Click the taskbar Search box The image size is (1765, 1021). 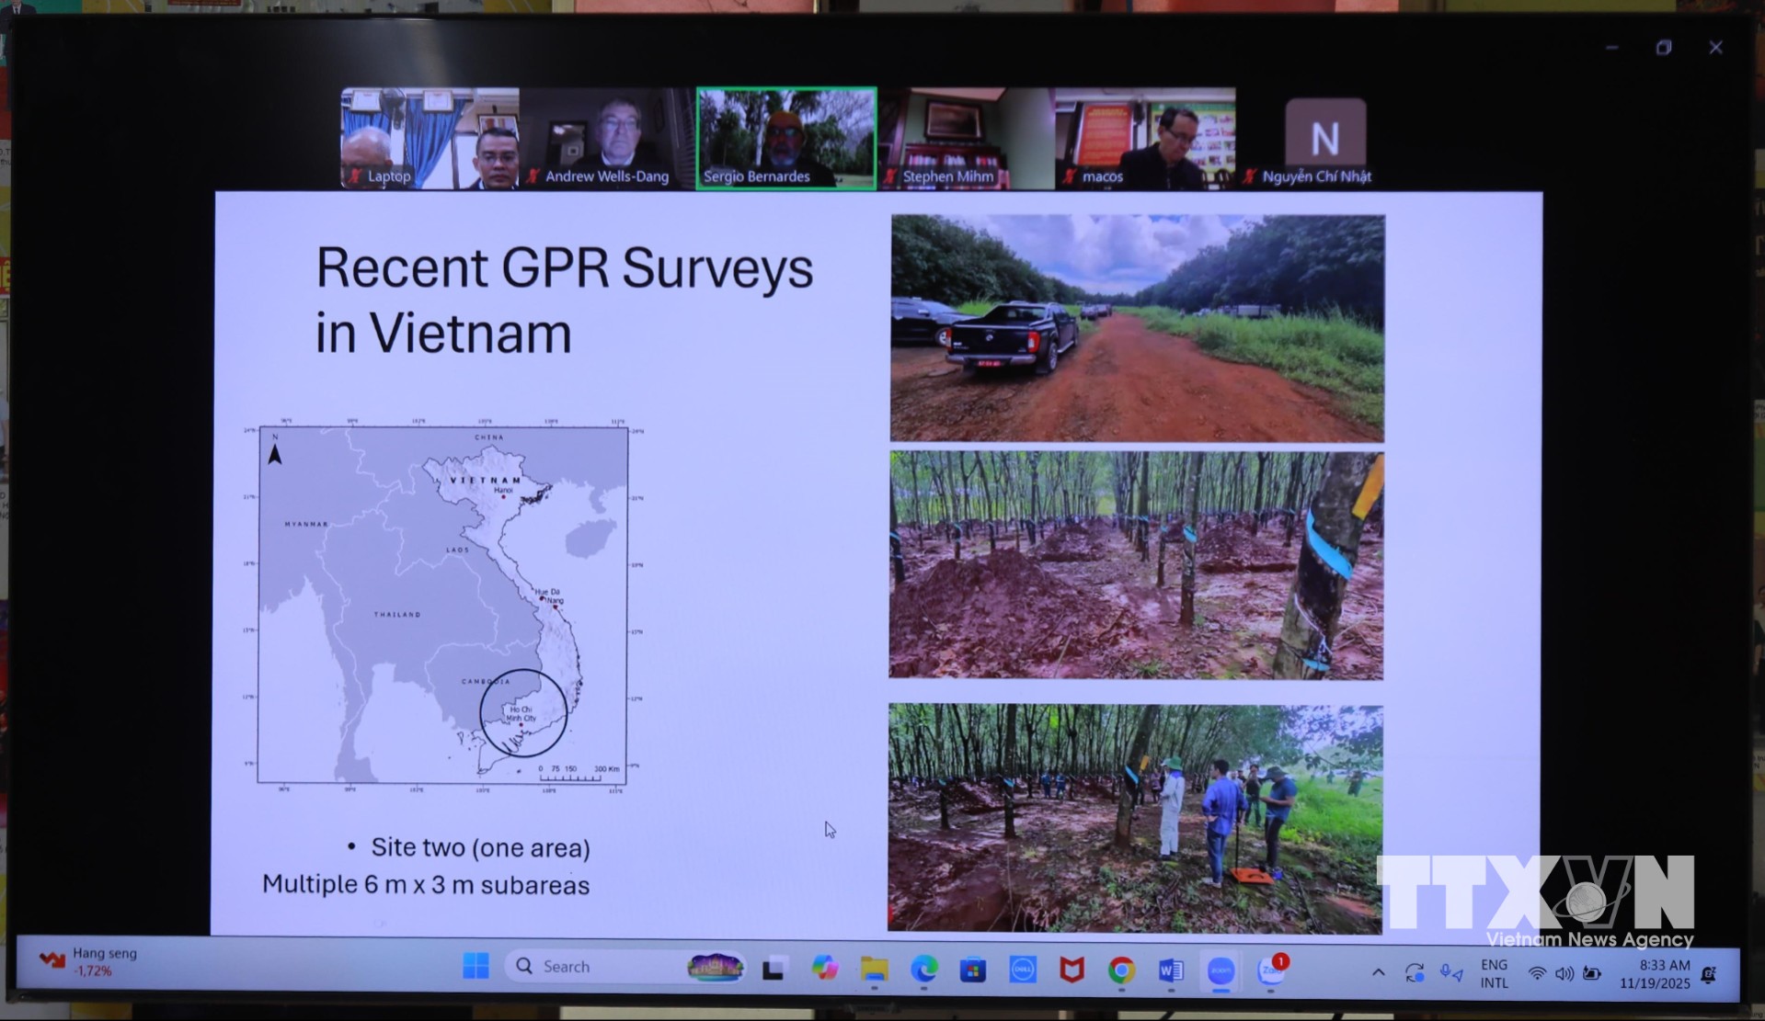point(625,967)
